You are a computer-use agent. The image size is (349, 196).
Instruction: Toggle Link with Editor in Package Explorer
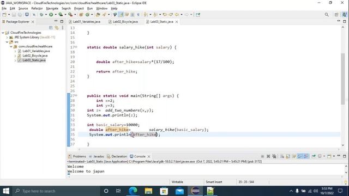point(57,28)
